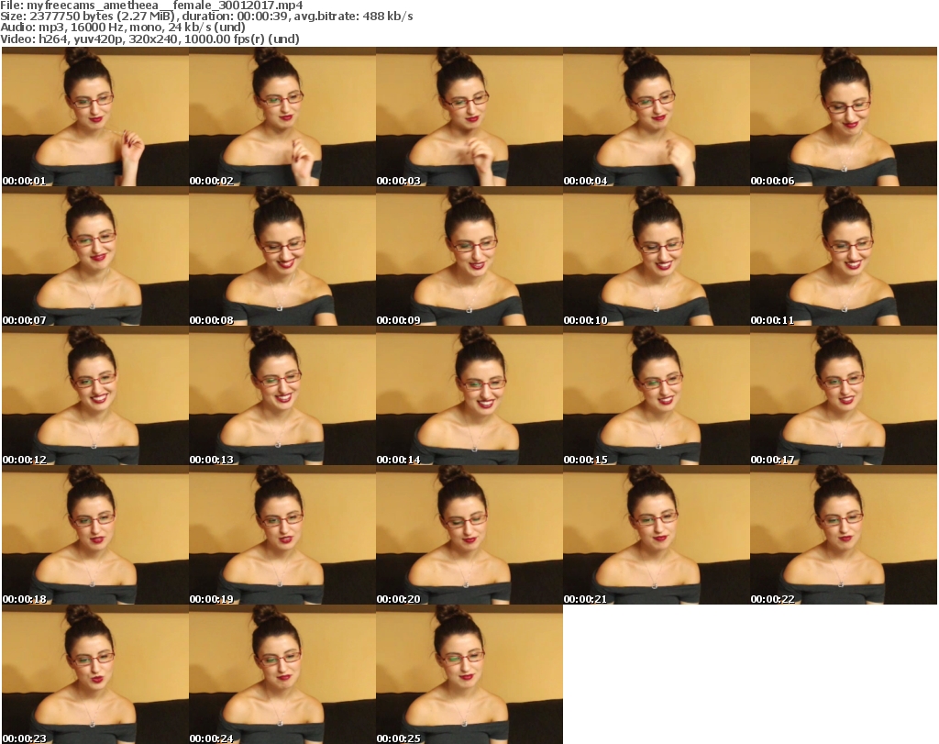Select the frame marked 00:00:22
This screenshot has width=939, height=744.
pyautogui.click(x=844, y=536)
